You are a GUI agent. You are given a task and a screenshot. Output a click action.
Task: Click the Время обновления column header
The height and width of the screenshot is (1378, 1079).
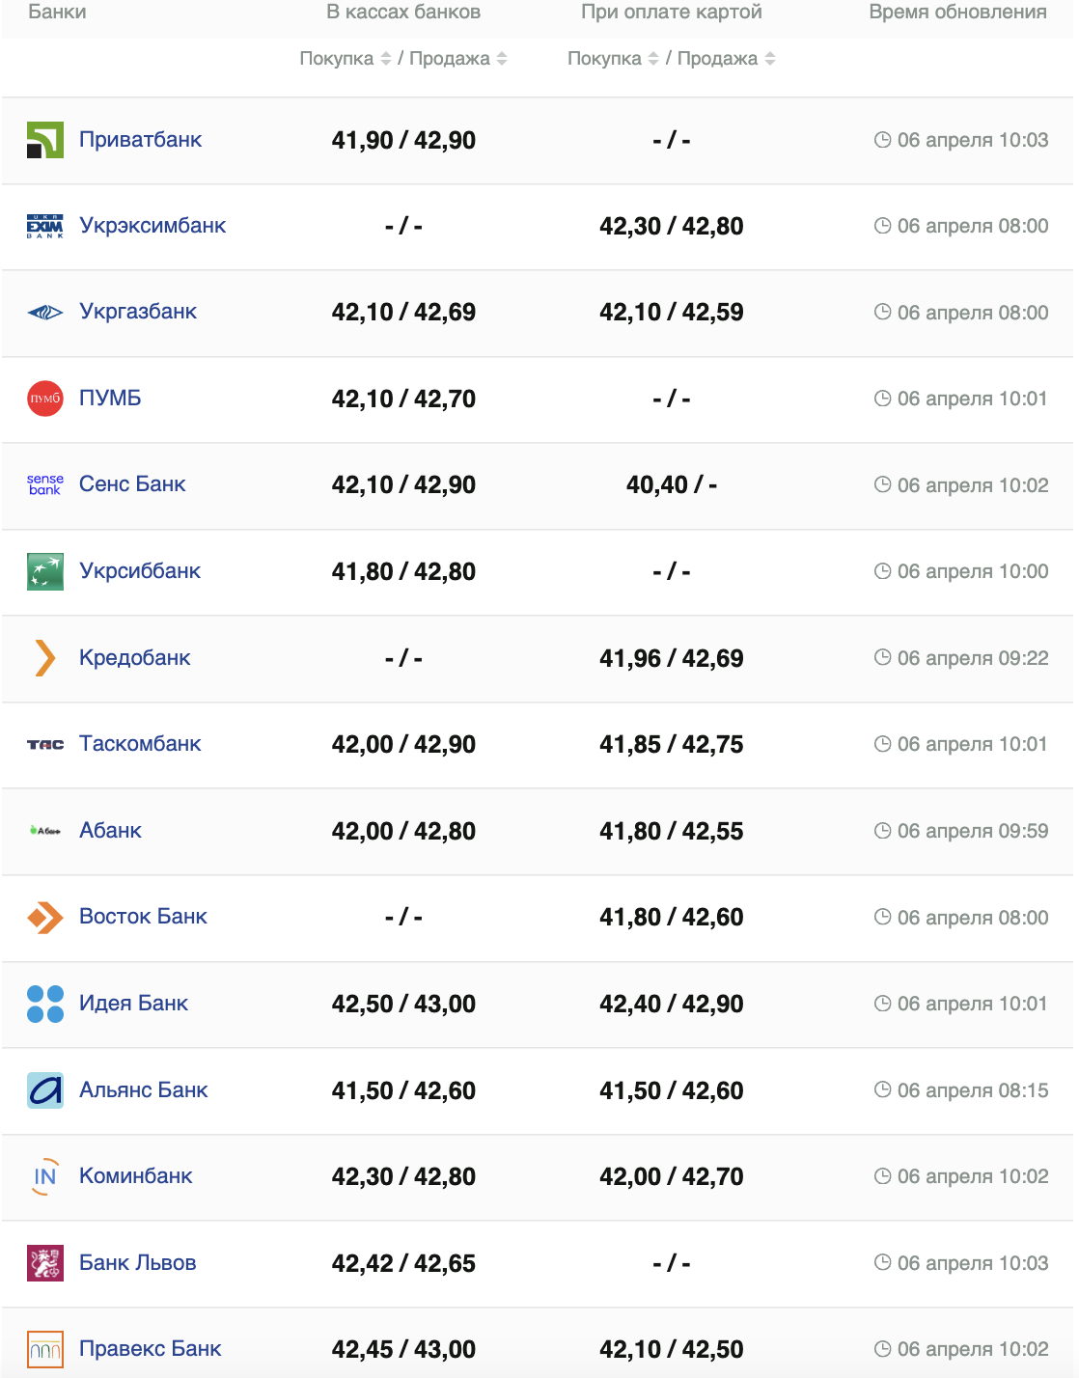click(x=957, y=13)
